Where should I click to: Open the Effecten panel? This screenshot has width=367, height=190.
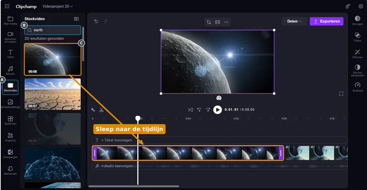[x=357, y=54]
